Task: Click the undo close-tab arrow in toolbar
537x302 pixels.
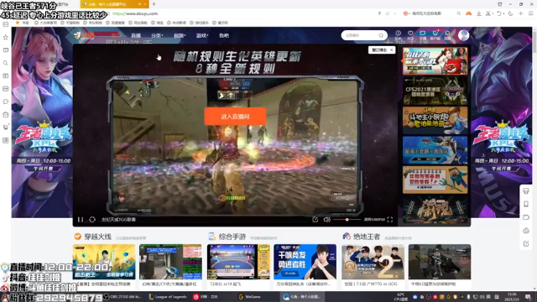Action: [499, 13]
